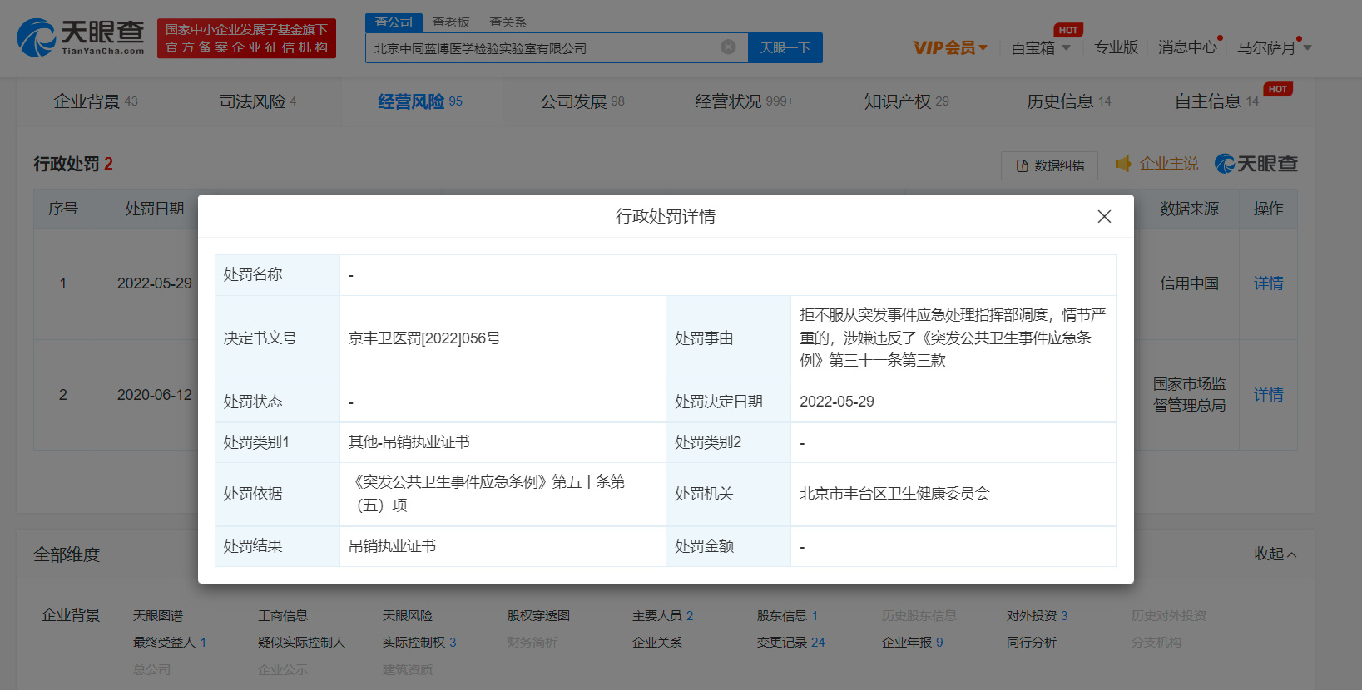Close the 行政处罚详情 dialog

[x=1104, y=216]
